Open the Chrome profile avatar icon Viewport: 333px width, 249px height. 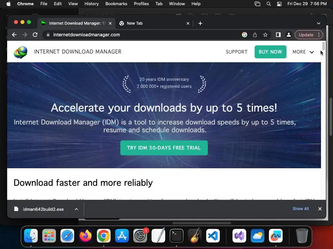(289, 35)
